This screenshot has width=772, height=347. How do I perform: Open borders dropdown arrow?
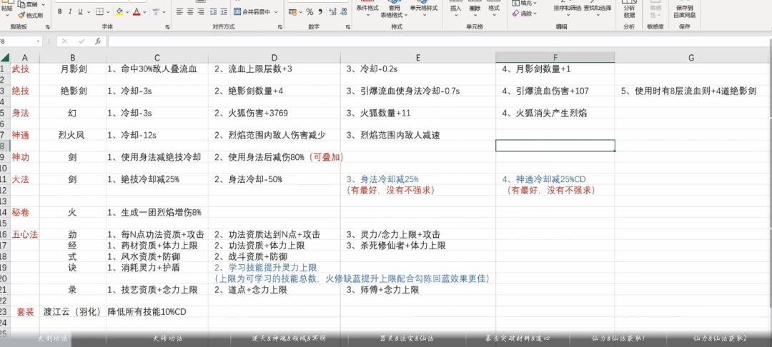point(108,12)
